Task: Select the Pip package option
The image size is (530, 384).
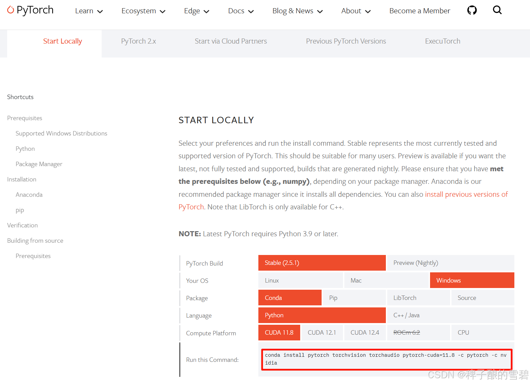Action: (354, 298)
